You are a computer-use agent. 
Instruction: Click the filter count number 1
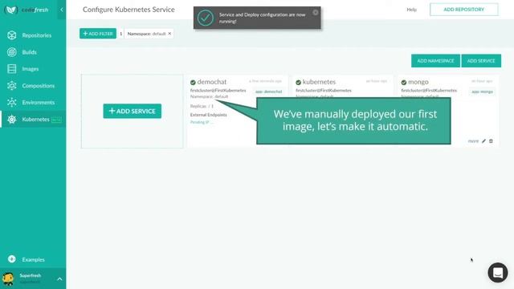(121, 34)
